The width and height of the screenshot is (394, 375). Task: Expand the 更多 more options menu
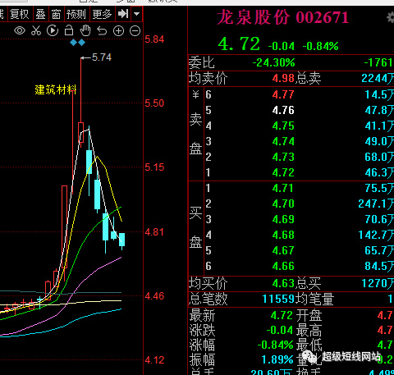102,14
